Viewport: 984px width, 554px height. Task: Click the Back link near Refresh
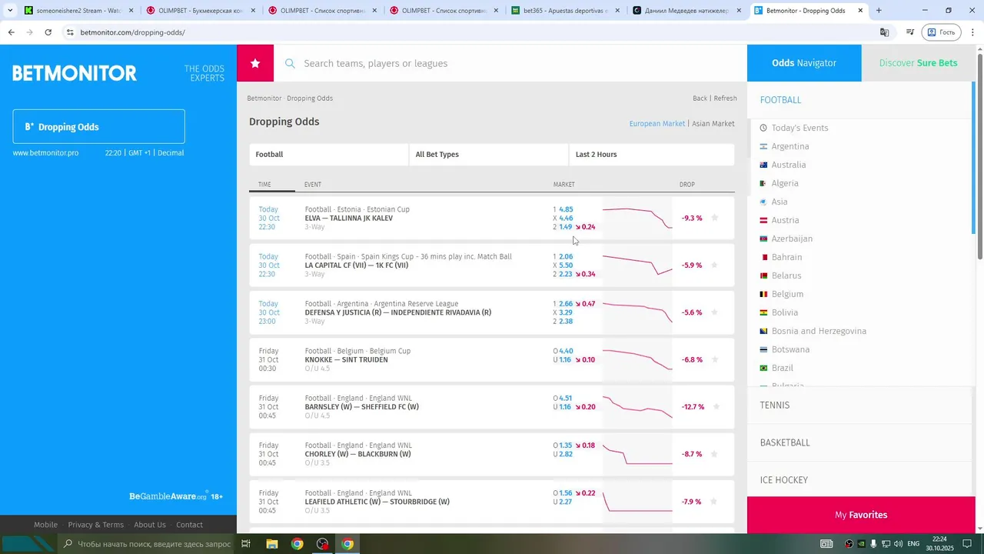[x=700, y=98]
